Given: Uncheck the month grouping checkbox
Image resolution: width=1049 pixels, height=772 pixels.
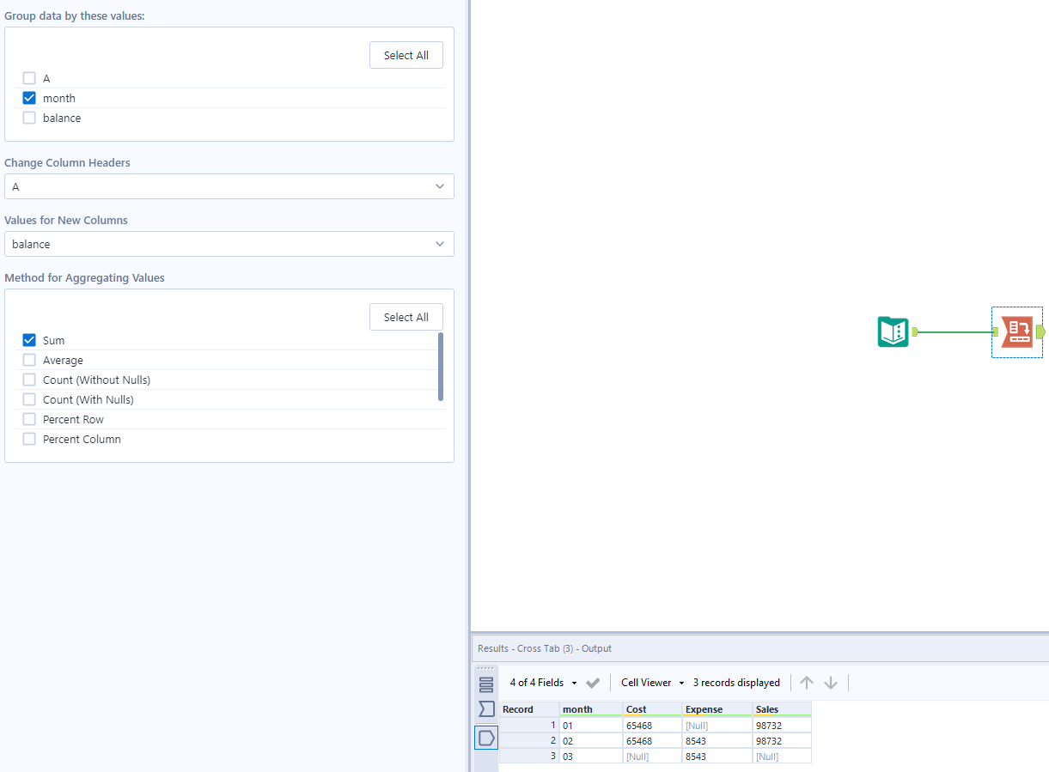Looking at the screenshot, I should click(29, 97).
